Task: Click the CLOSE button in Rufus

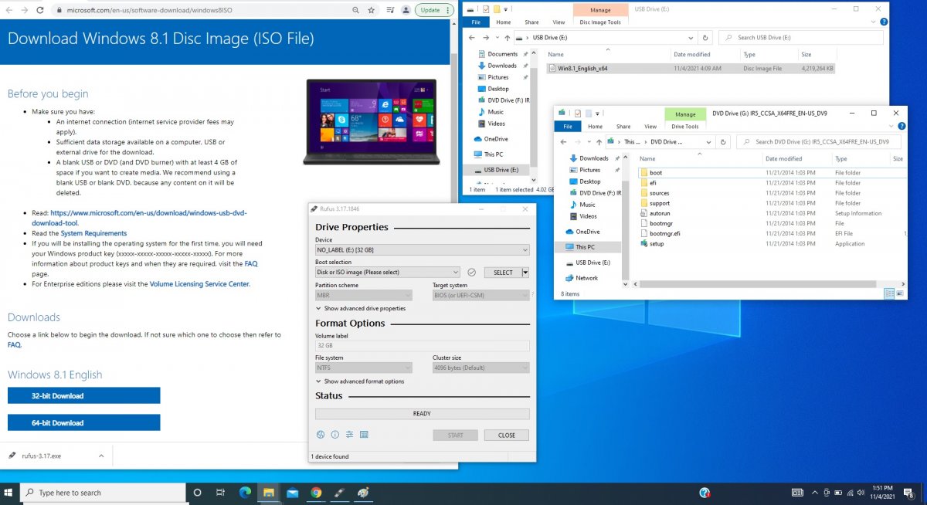Action: click(x=507, y=436)
